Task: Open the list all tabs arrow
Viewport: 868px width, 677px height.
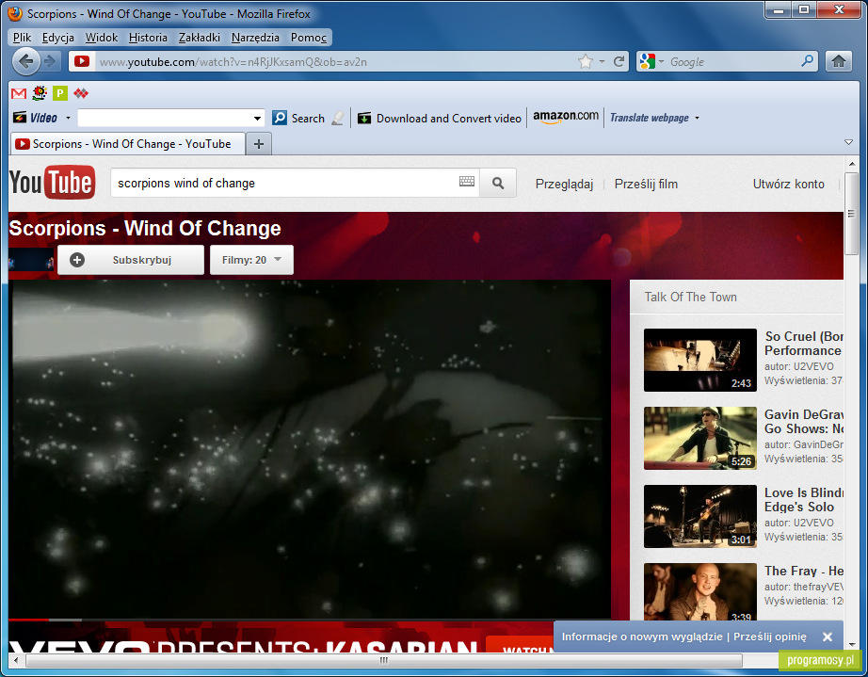Action: point(848,142)
